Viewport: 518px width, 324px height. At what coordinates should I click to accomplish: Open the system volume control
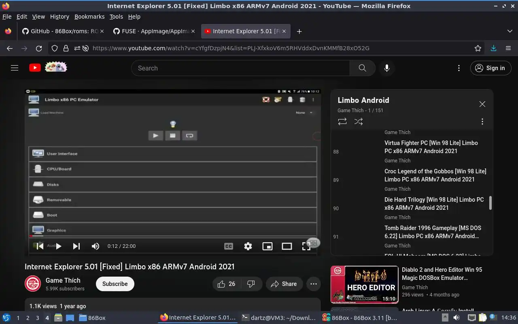[x=456, y=318]
